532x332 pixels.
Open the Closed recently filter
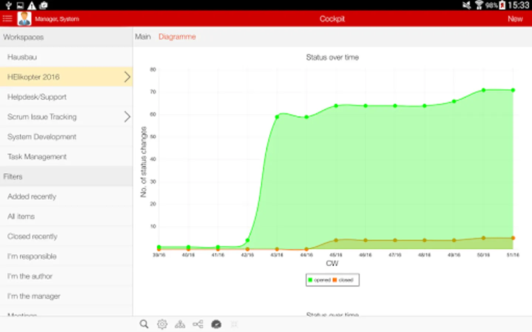click(66, 236)
